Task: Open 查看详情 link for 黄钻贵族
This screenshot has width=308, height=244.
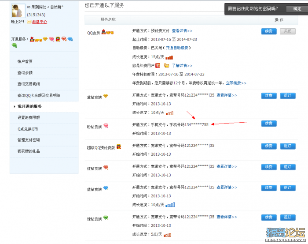Action: pyautogui.click(x=227, y=95)
